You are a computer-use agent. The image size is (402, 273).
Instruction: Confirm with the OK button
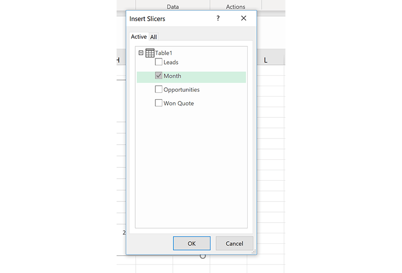191,243
